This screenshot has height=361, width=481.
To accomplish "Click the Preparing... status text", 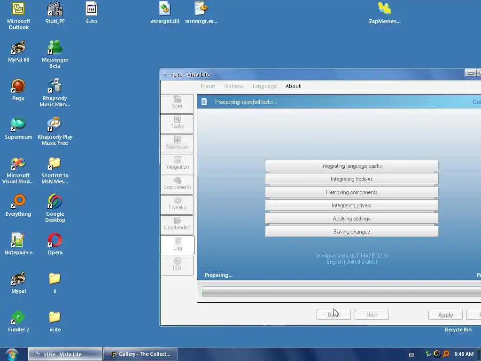I will [x=219, y=275].
